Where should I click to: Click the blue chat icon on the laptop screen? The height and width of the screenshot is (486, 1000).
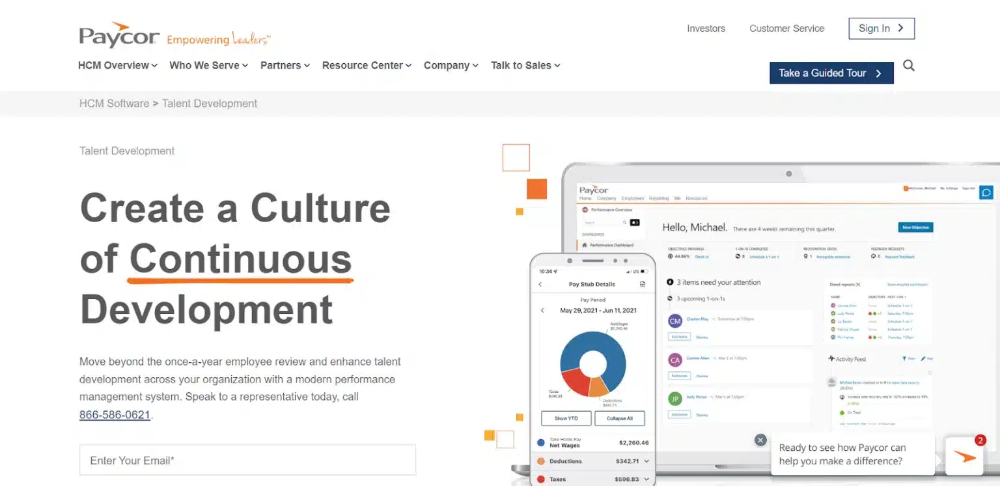coord(986,192)
